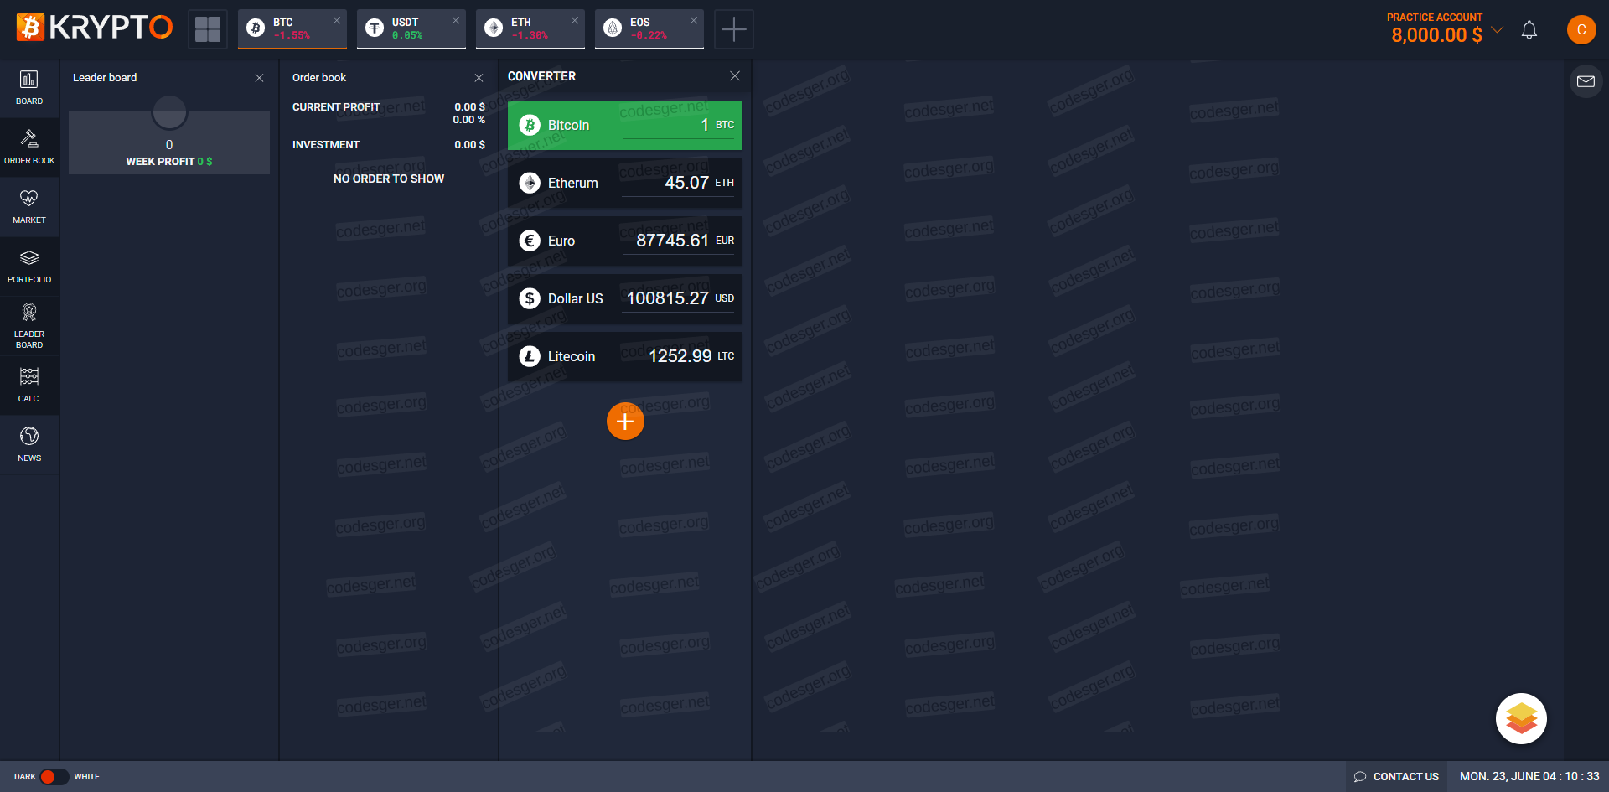Select the BTC ticker tab

[292, 29]
